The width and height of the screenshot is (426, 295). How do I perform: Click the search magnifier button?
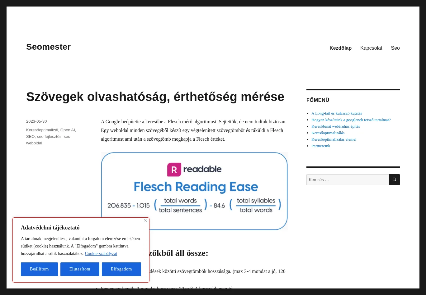coord(394,179)
